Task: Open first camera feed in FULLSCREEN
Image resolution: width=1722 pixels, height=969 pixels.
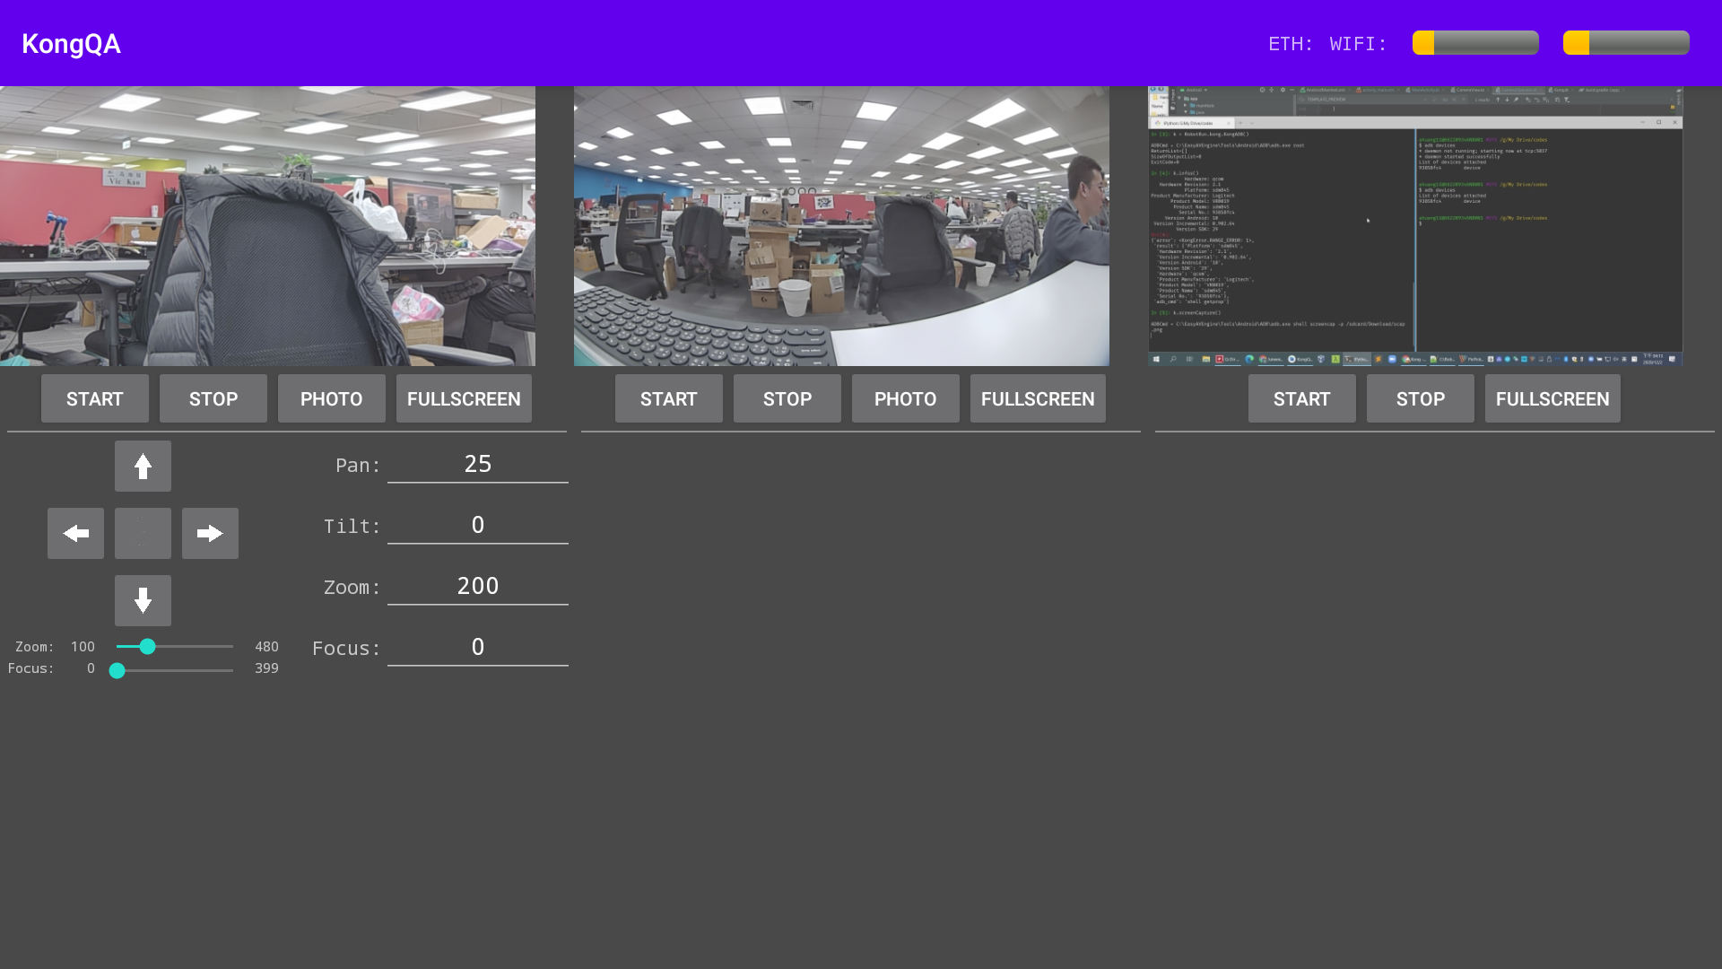Action: point(464,399)
